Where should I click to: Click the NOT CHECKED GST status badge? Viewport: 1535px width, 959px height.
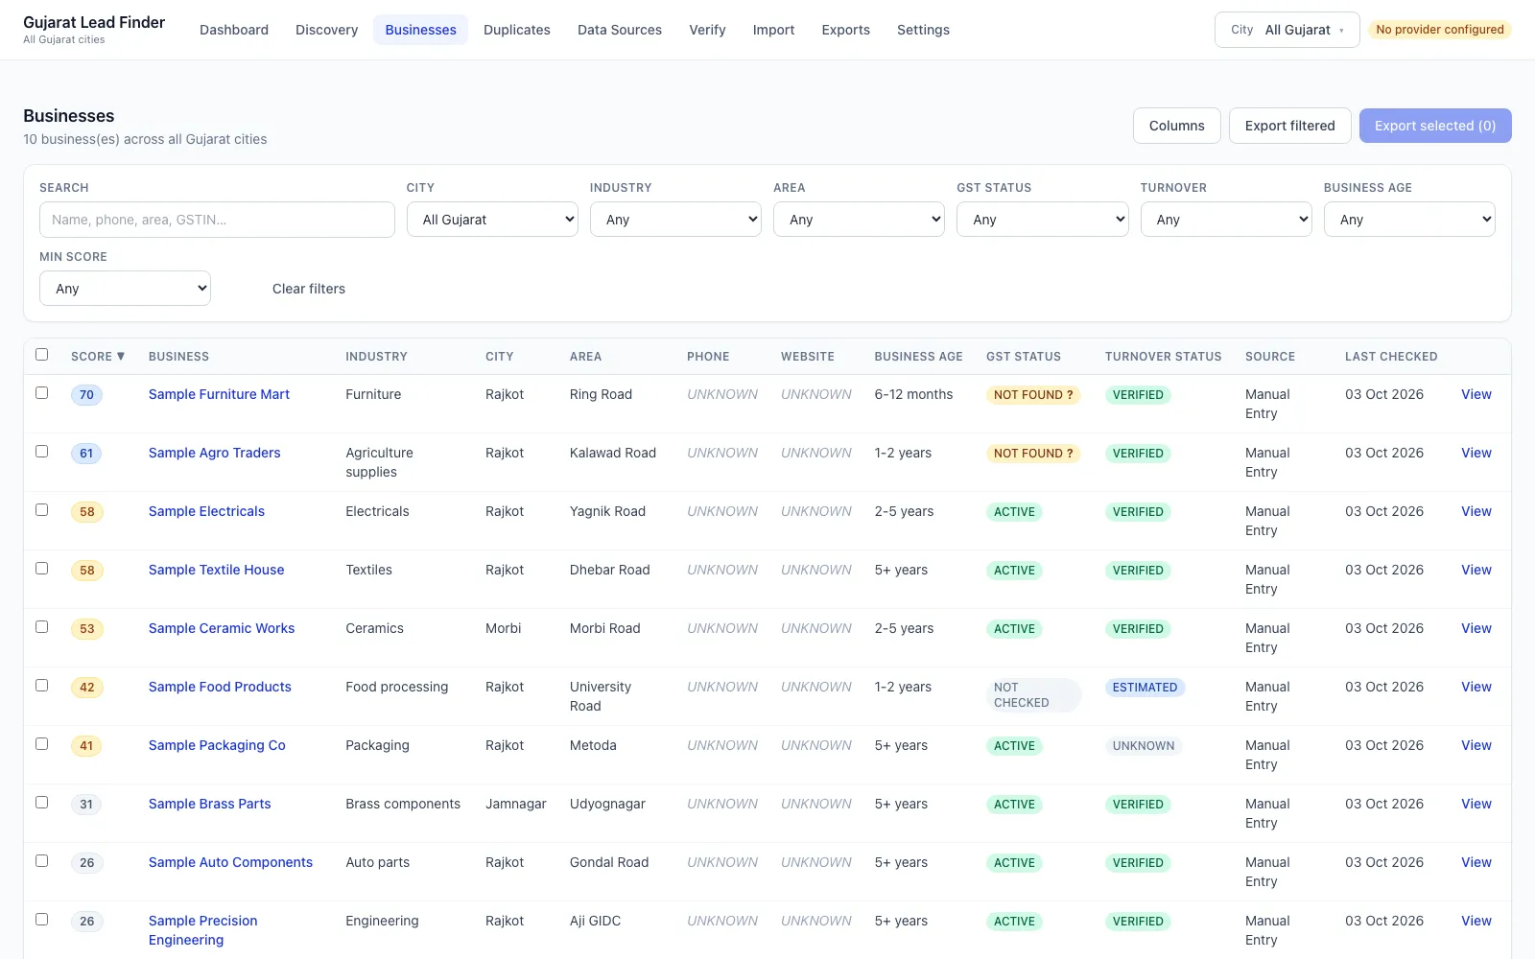[x=1033, y=695]
